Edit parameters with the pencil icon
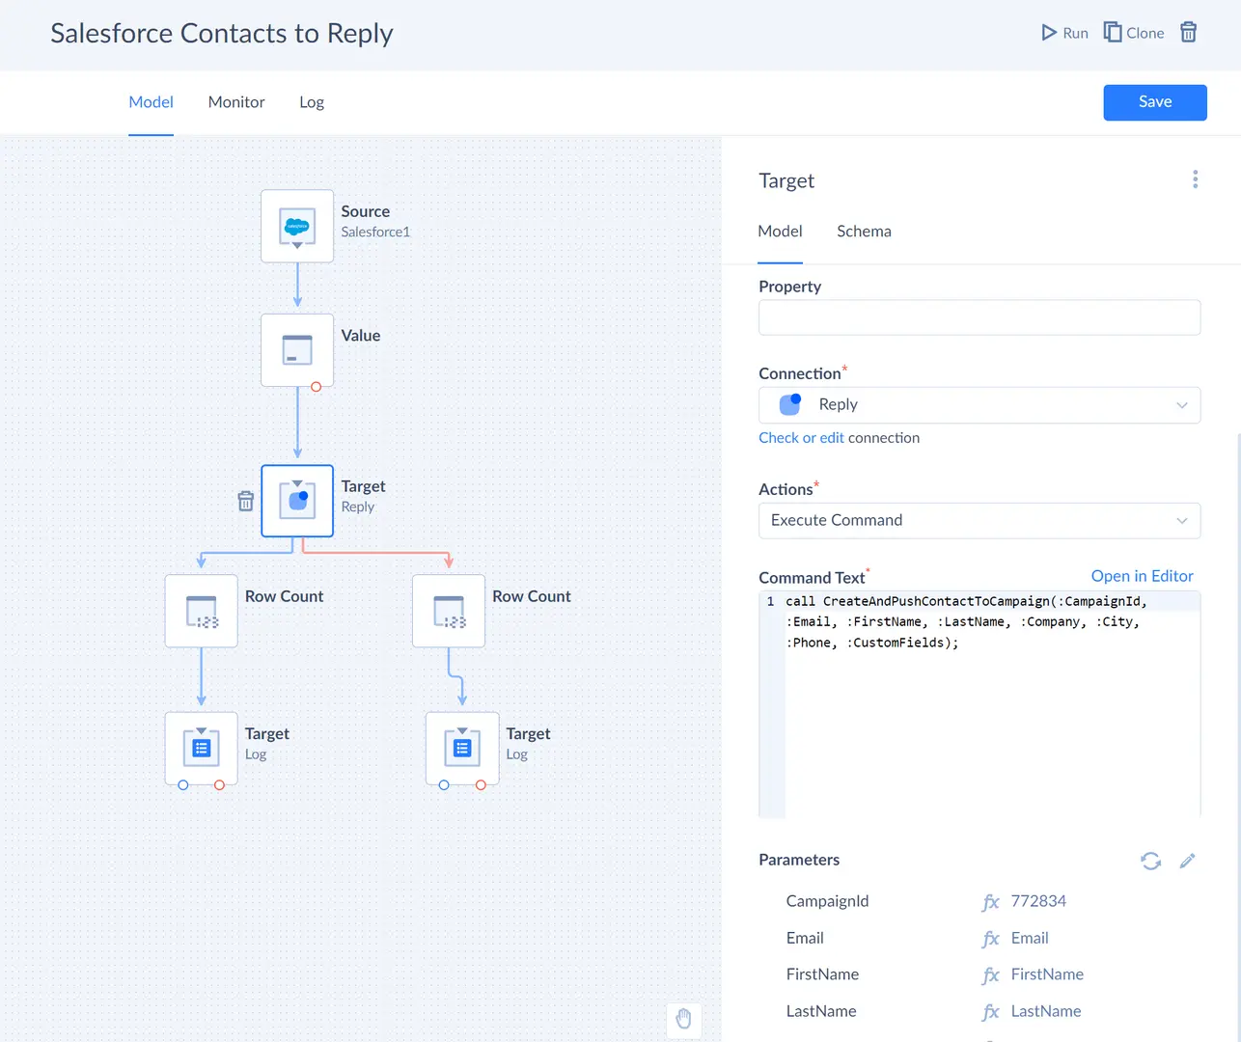Image resolution: width=1241 pixels, height=1042 pixels. click(x=1188, y=861)
